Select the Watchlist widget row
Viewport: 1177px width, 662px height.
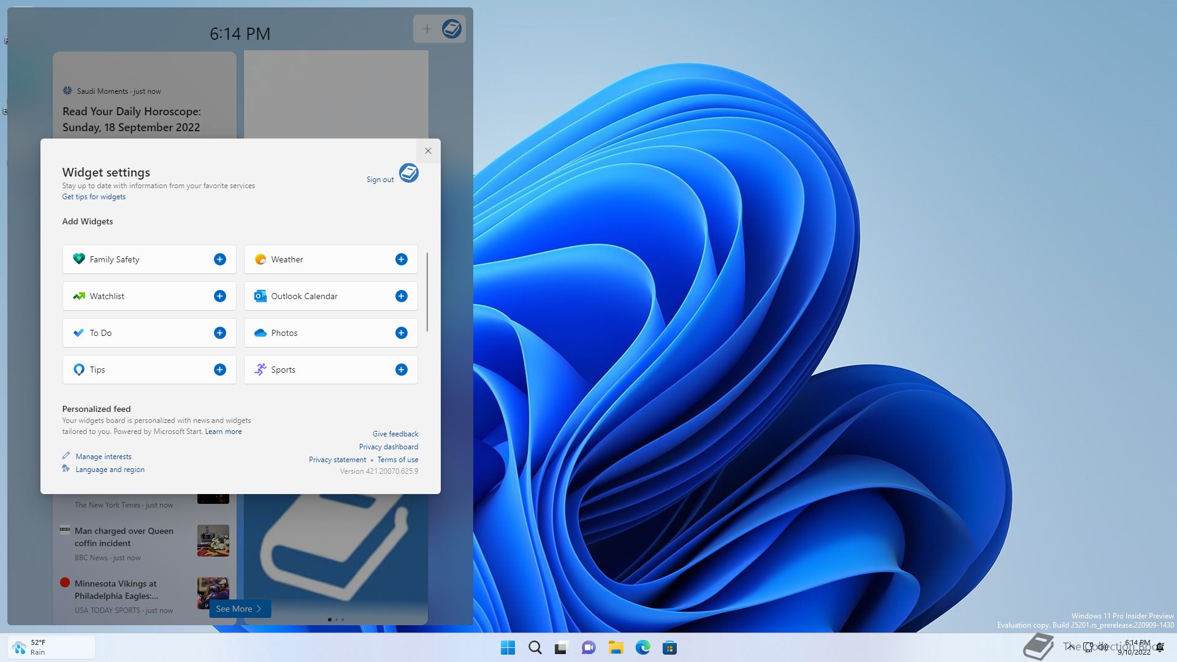pyautogui.click(x=149, y=296)
